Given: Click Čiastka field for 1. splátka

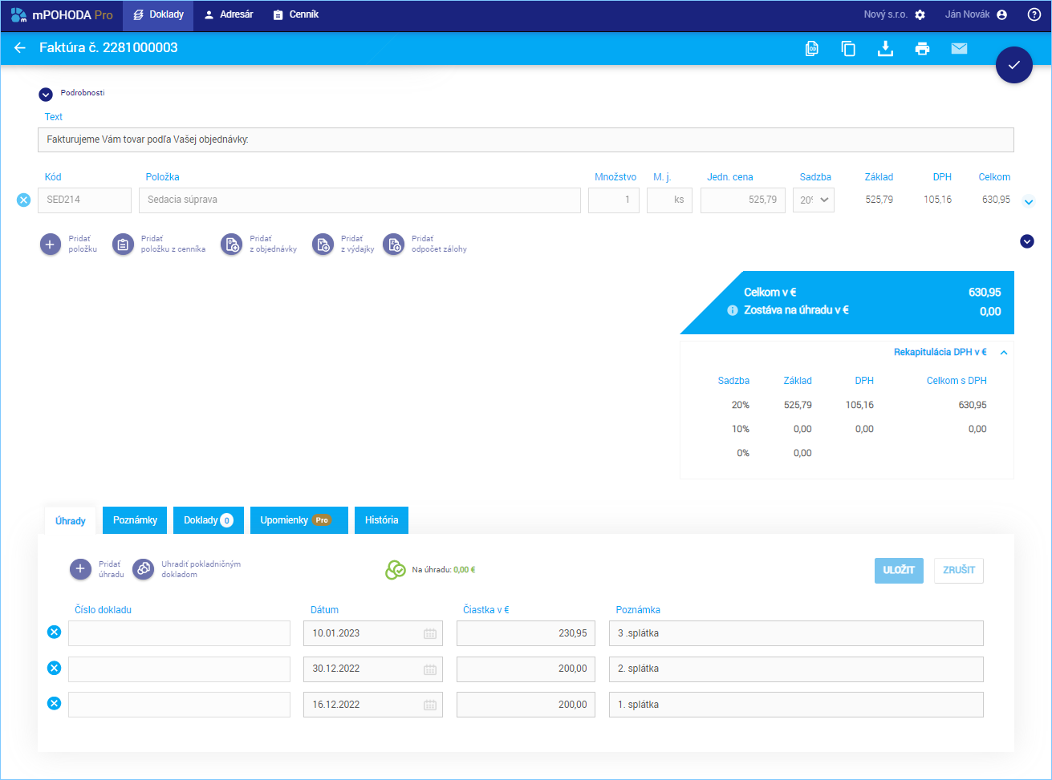Looking at the screenshot, I should point(526,705).
